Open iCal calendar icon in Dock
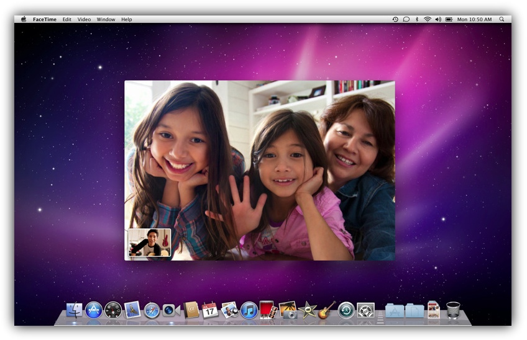The height and width of the screenshot is (340, 527). tap(210, 310)
